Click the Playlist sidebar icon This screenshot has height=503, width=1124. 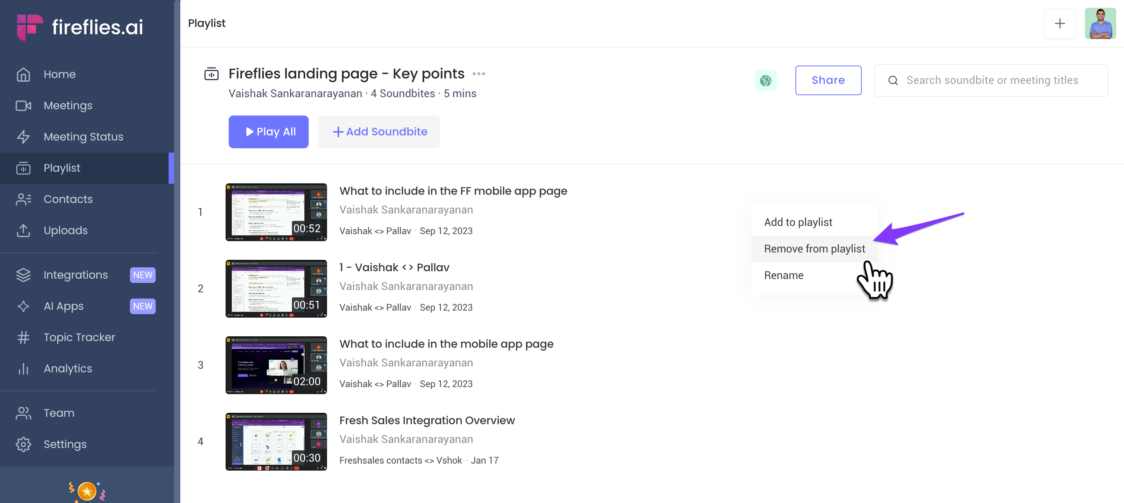(23, 168)
